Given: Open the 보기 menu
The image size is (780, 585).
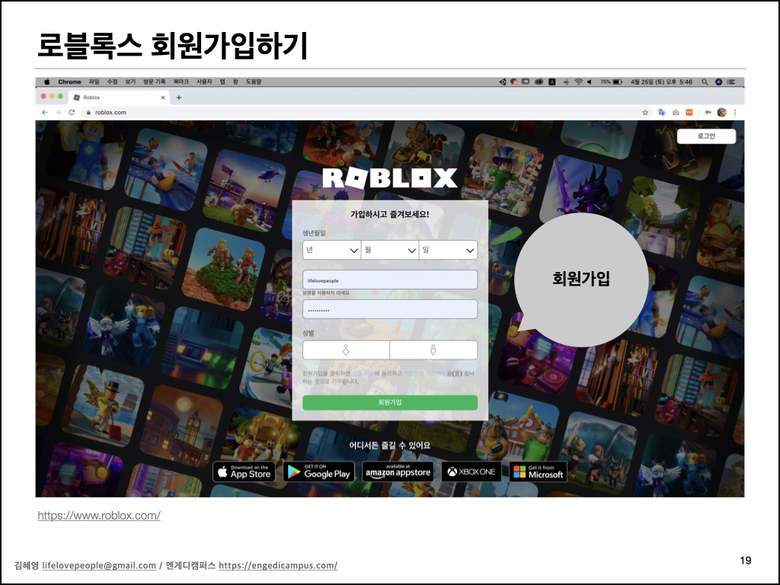Looking at the screenshot, I should pyautogui.click(x=130, y=82).
